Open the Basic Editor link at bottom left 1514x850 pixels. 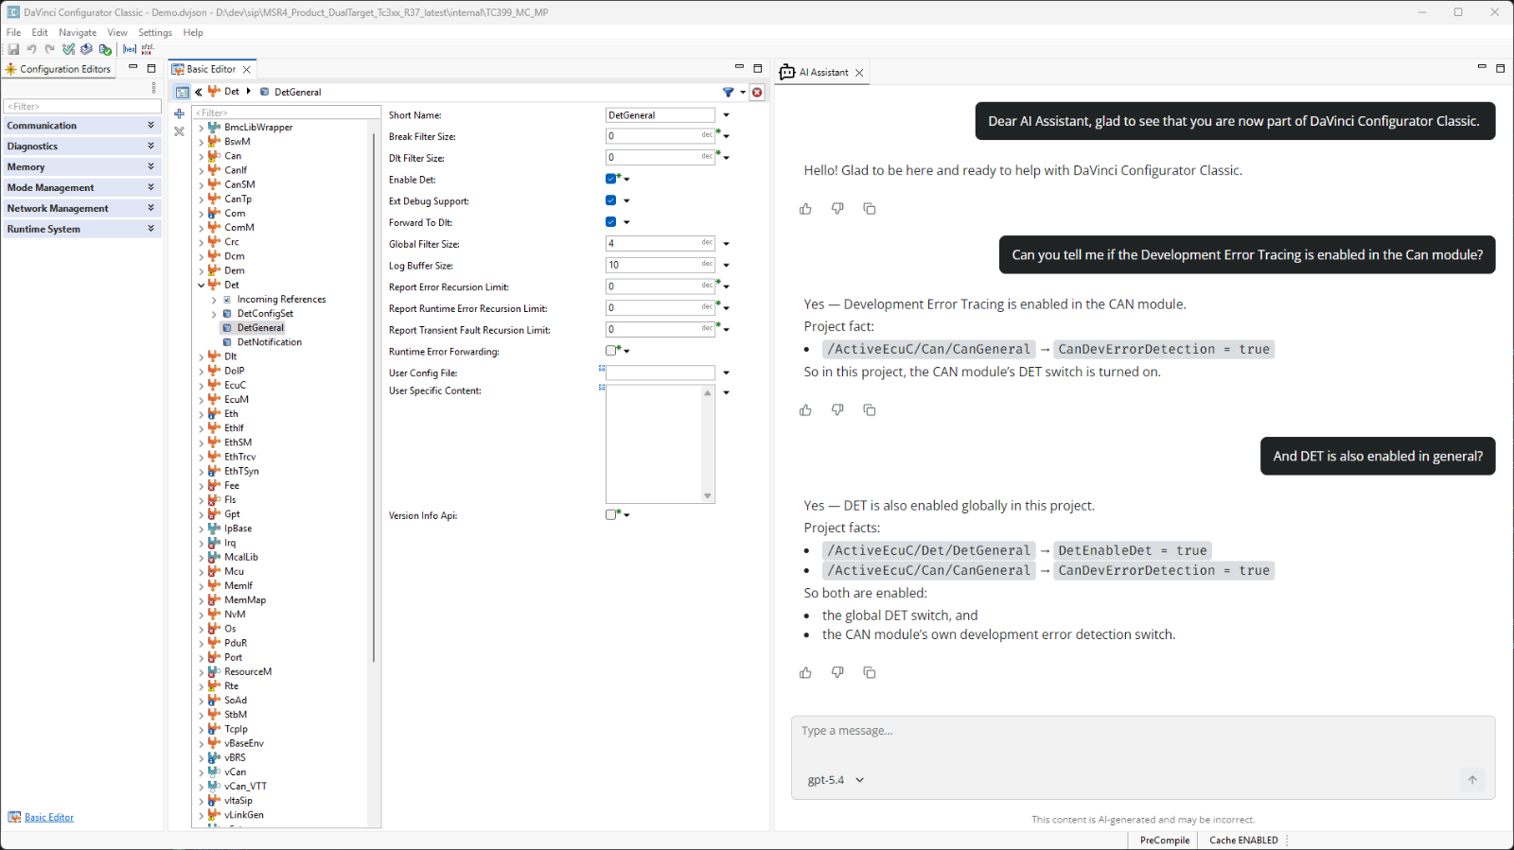(x=49, y=818)
